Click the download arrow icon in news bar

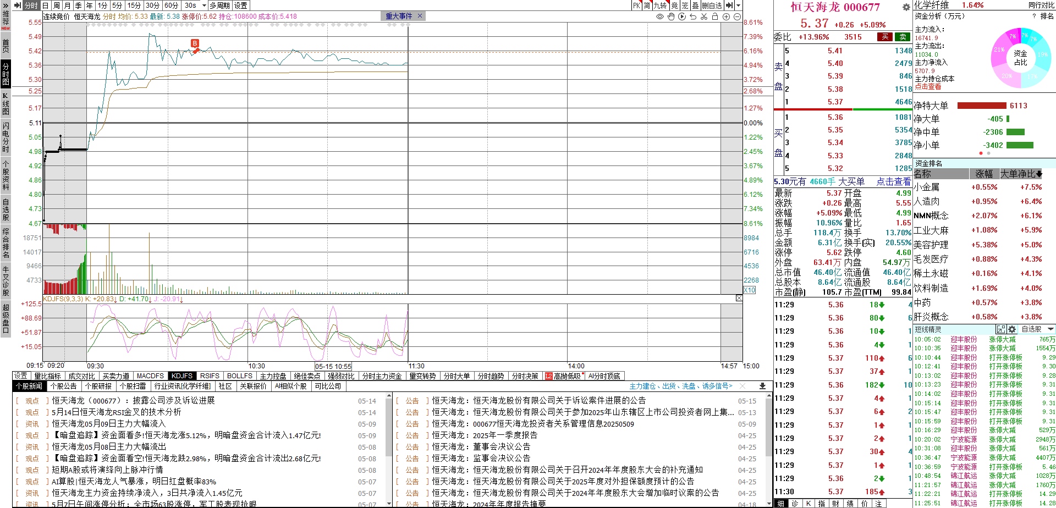click(762, 386)
